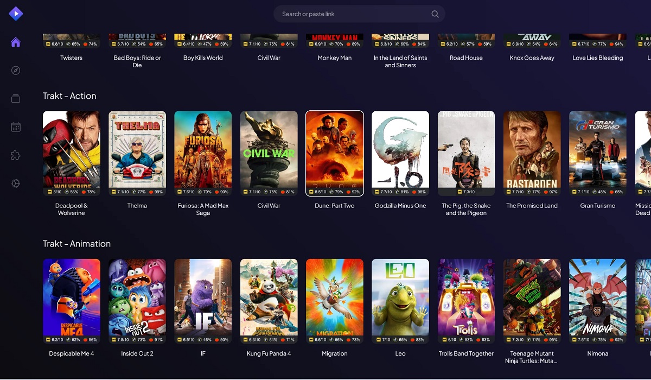This screenshot has width=651, height=380.
Task: Select the Godzilla Minus One poster
Action: tap(400, 153)
